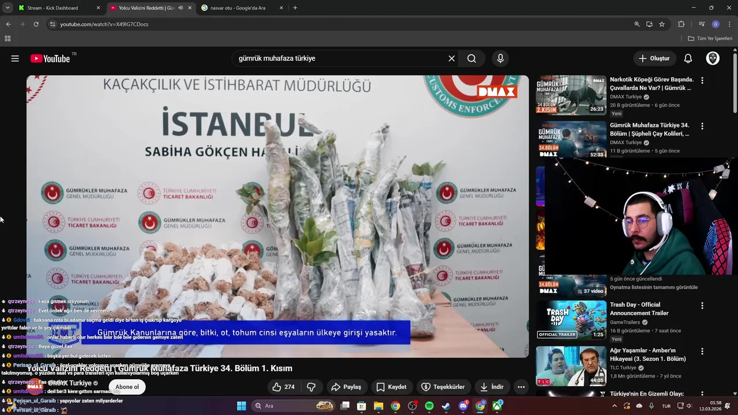Share the video with Paylaş
The image size is (738, 415).
coord(345,387)
